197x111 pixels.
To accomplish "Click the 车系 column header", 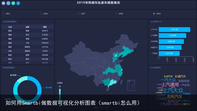I will tap(10, 27).
